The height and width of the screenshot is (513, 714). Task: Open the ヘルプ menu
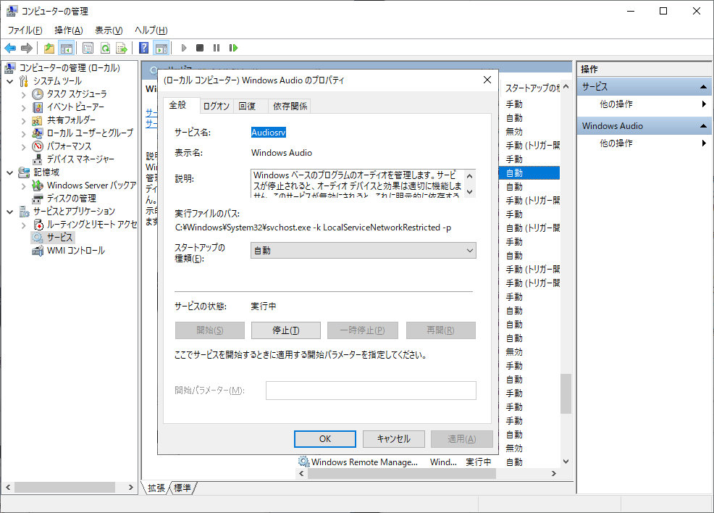pyautogui.click(x=151, y=30)
